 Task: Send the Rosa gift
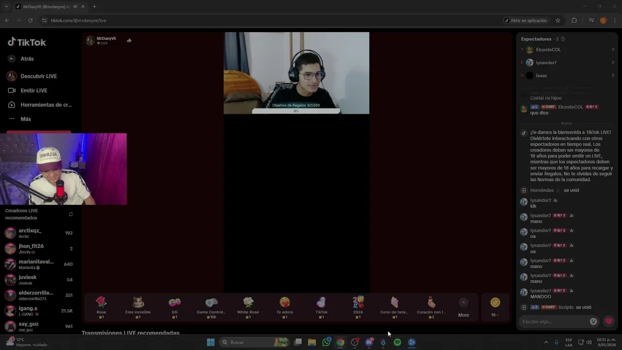[x=101, y=307]
